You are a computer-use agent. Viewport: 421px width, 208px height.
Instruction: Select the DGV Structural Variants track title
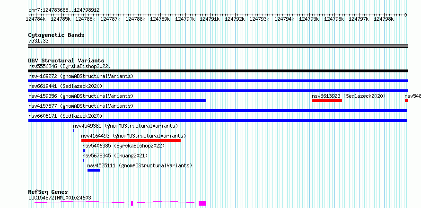tap(66, 61)
